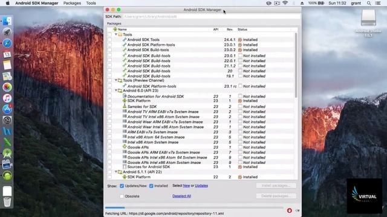Screen dimensions: 387x217
Task: Click the Updates selection link
Action: tap(201, 186)
